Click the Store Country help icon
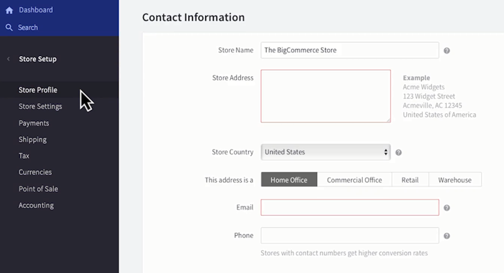 (x=399, y=152)
